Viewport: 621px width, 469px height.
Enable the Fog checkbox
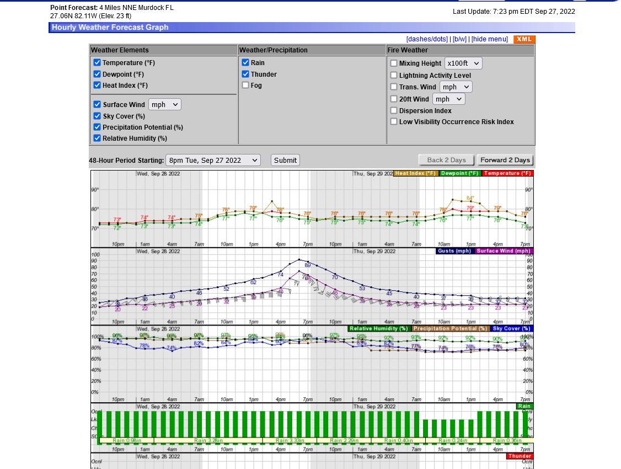(245, 85)
